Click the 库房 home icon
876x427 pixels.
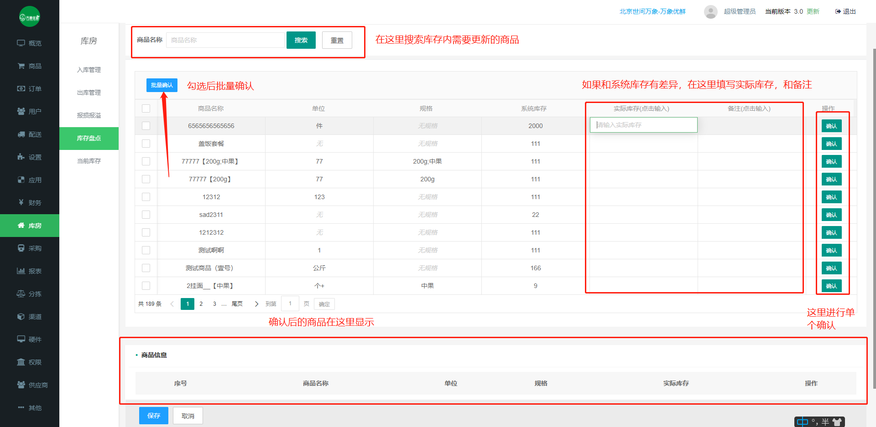coord(21,225)
